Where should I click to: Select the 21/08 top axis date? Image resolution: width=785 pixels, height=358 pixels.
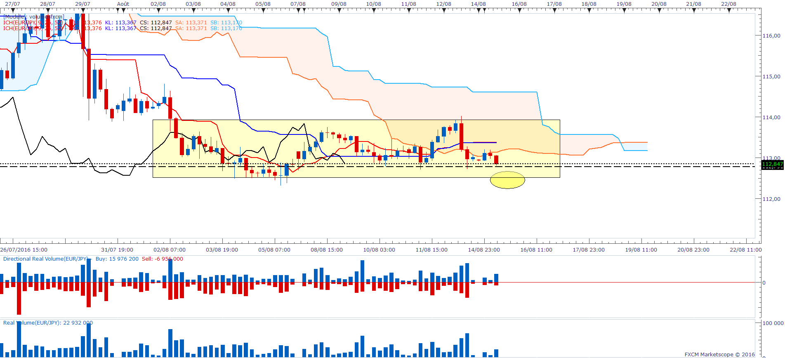coord(694,4)
